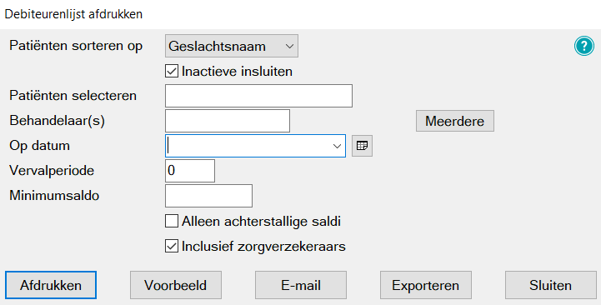Toggle the Inactieve insluiten checkbox
The width and height of the screenshot is (601, 305).
coord(172,72)
